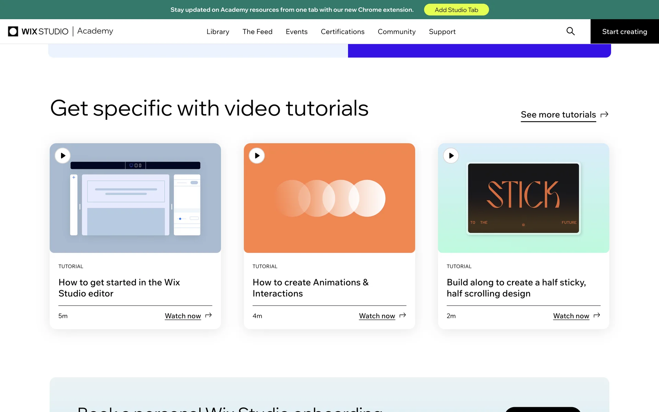Navigate to Community
659x412 pixels.
396,32
